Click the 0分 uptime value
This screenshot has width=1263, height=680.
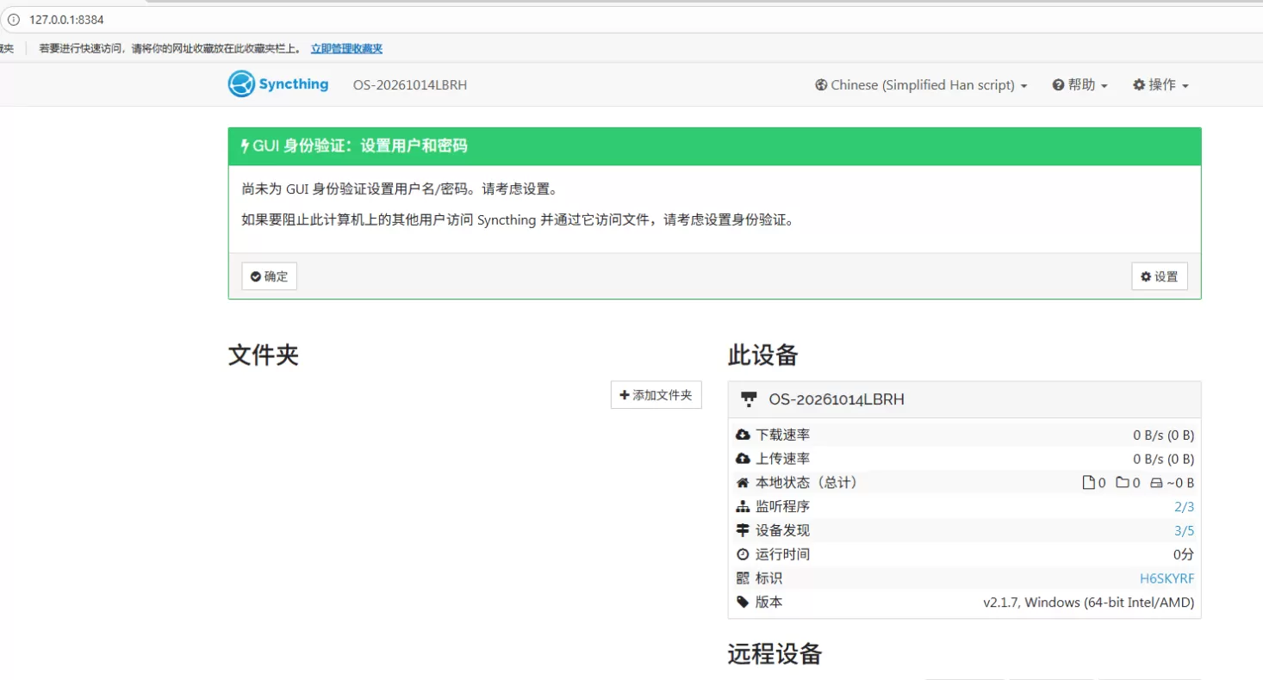(x=1184, y=554)
